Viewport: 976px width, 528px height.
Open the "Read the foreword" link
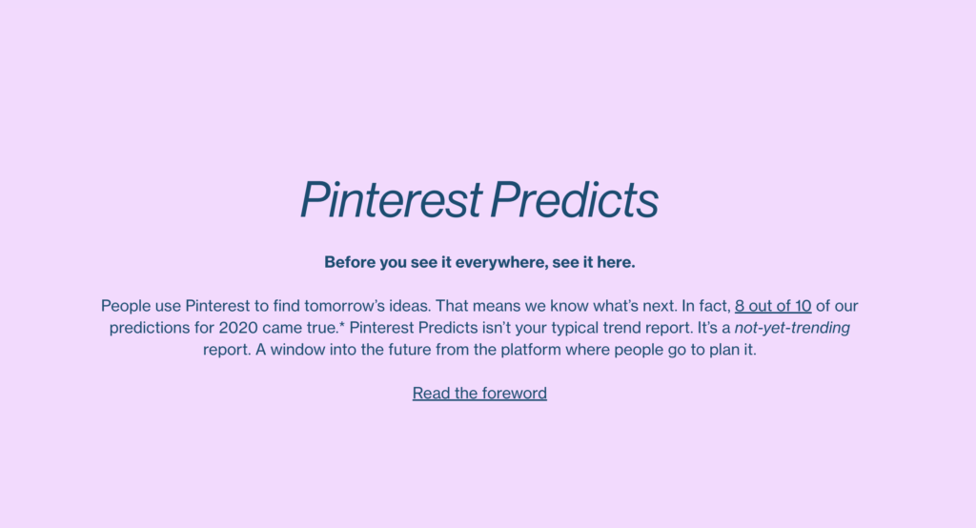click(x=479, y=393)
